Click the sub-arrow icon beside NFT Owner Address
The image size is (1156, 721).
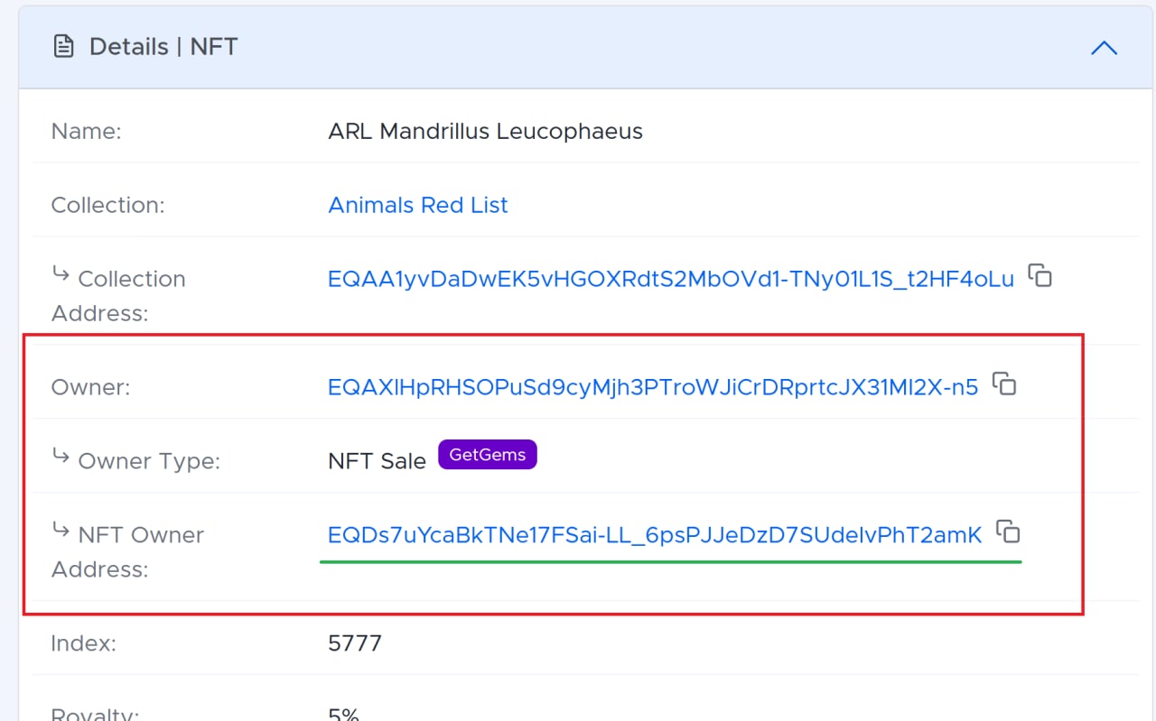(x=61, y=530)
